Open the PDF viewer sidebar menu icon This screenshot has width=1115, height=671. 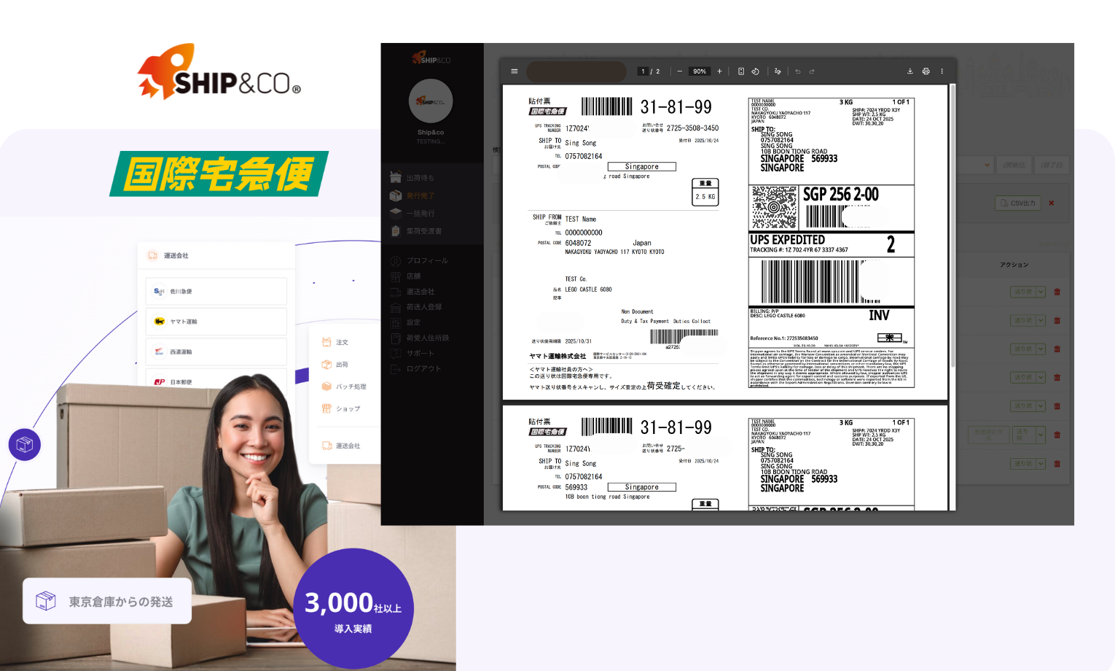pyautogui.click(x=515, y=71)
